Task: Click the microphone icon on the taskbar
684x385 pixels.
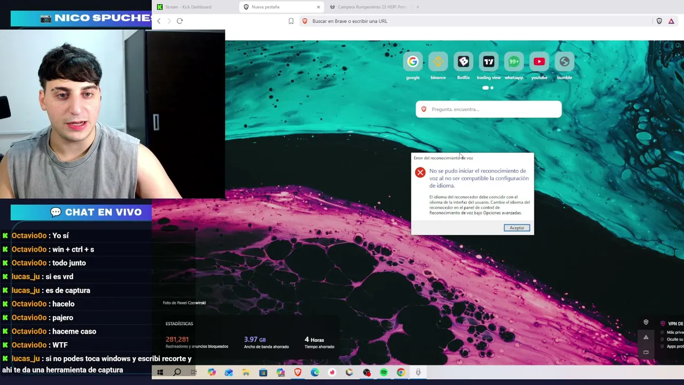Action: pyautogui.click(x=418, y=372)
